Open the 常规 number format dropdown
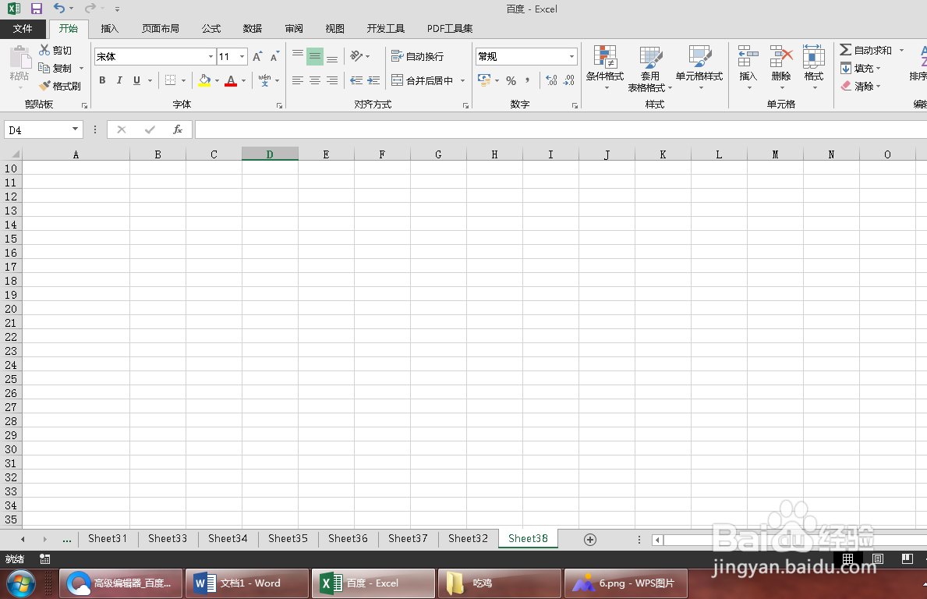This screenshot has width=927, height=599. (x=571, y=57)
